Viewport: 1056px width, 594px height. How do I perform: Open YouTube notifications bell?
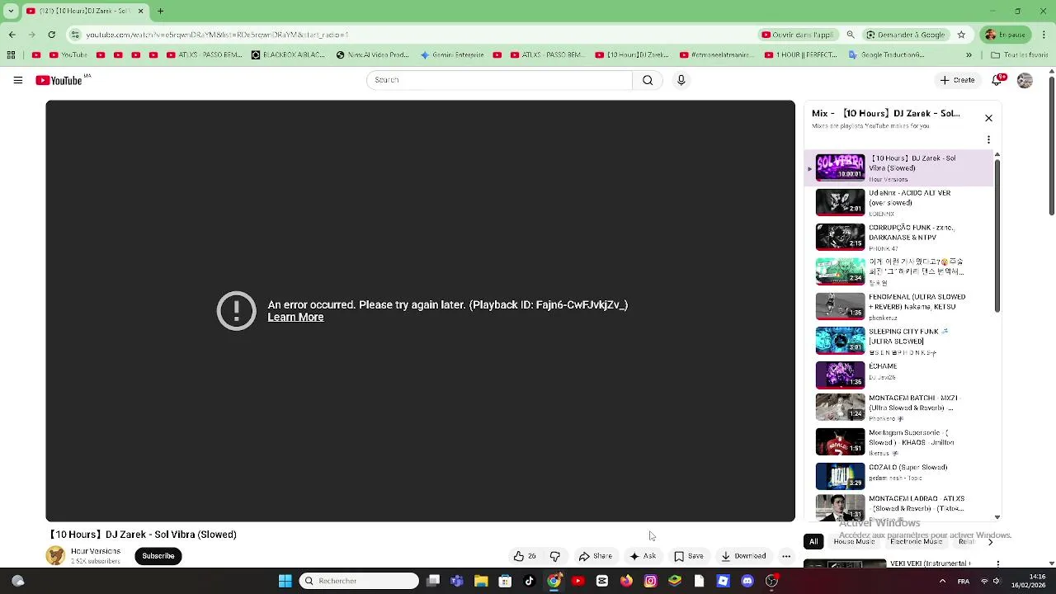point(997,80)
